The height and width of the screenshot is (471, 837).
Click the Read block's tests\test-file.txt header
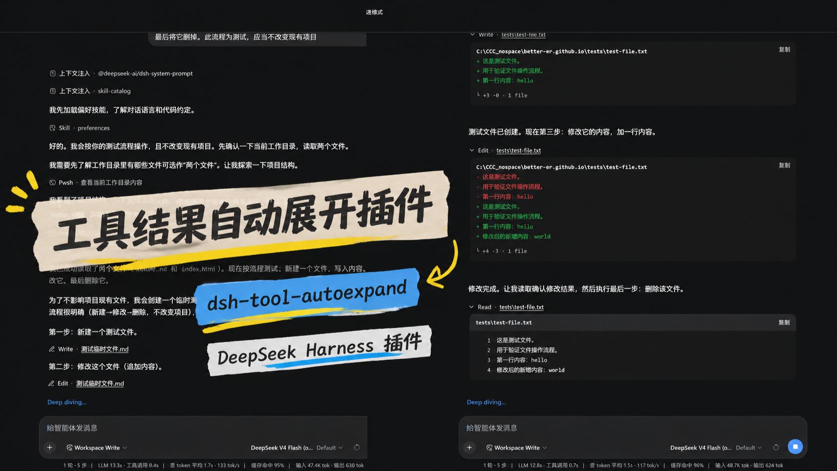coord(504,323)
